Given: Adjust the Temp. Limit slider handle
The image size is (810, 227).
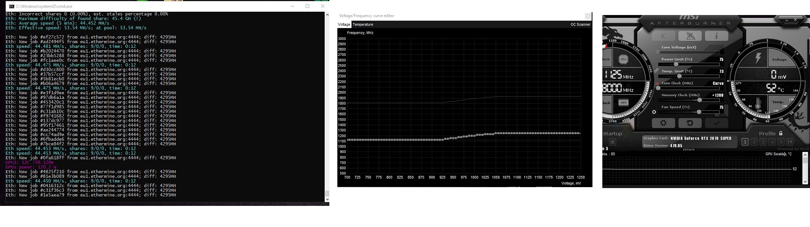Looking at the screenshot, I should pyautogui.click(x=679, y=76).
